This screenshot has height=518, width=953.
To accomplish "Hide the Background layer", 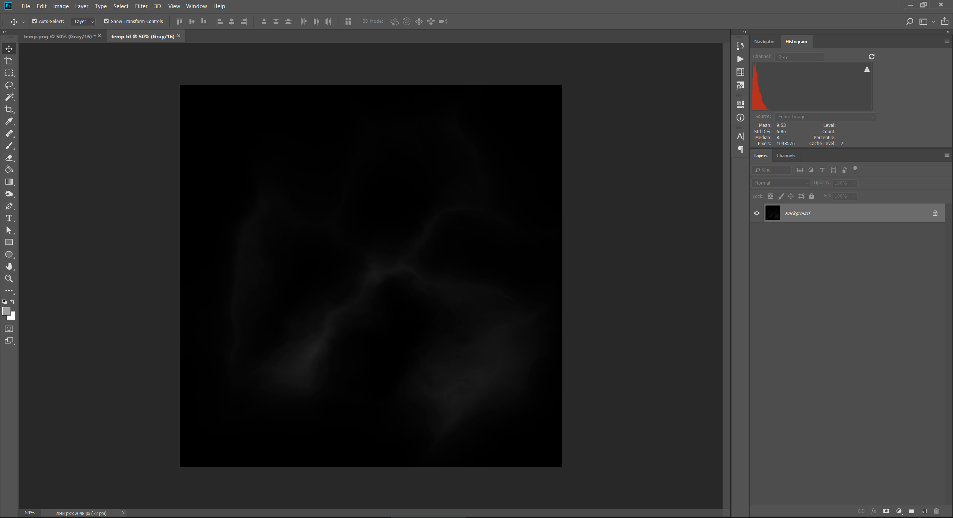I will click(x=756, y=213).
